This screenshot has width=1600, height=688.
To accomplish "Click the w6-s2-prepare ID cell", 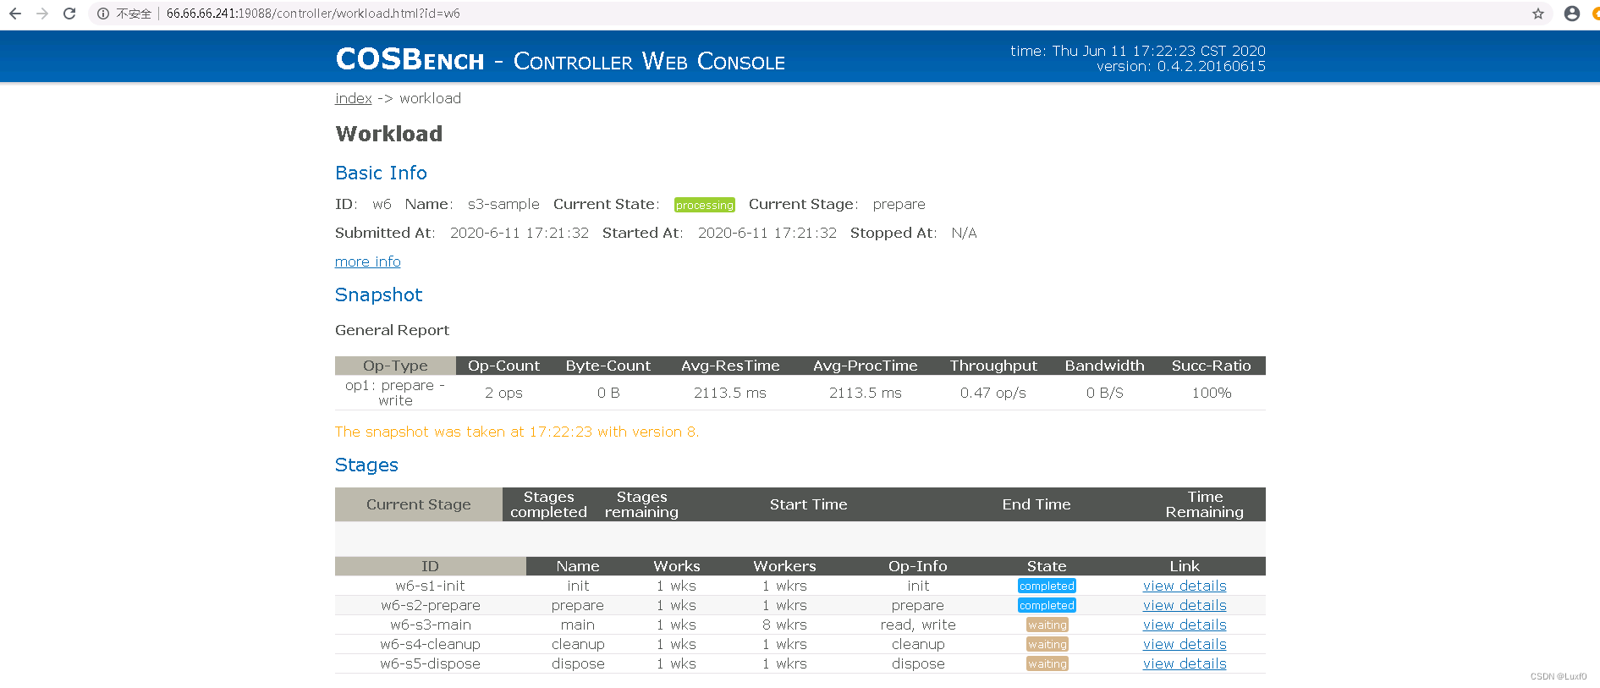I will (x=430, y=605).
